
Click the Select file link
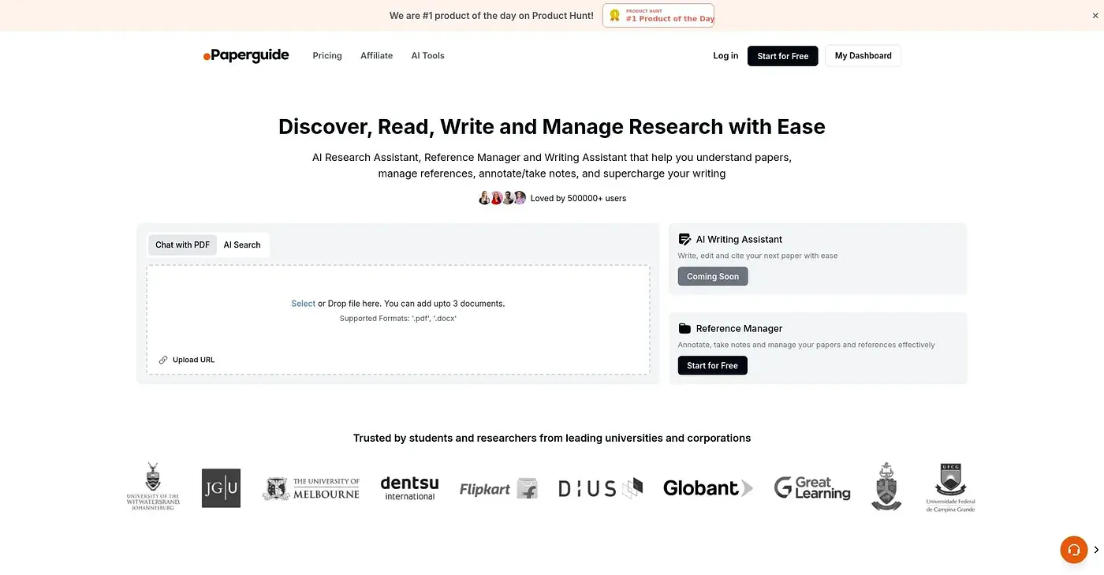(x=304, y=303)
